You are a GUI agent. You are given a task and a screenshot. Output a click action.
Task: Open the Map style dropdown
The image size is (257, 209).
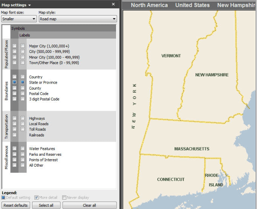click(x=78, y=19)
